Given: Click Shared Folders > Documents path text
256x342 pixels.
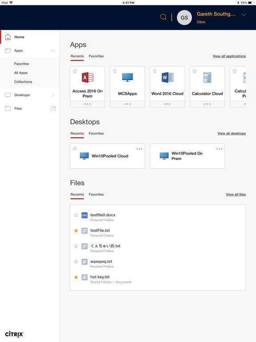Looking at the screenshot, I should coord(111,282).
